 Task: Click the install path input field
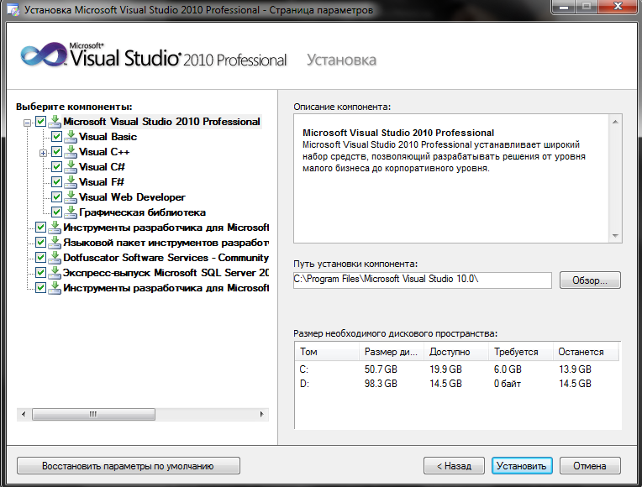(423, 280)
